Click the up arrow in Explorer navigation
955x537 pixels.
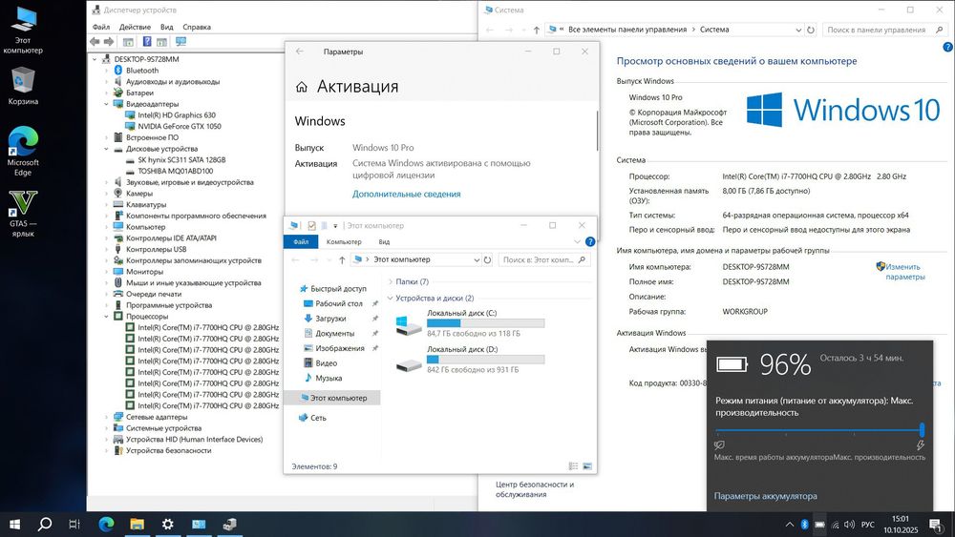pos(342,259)
